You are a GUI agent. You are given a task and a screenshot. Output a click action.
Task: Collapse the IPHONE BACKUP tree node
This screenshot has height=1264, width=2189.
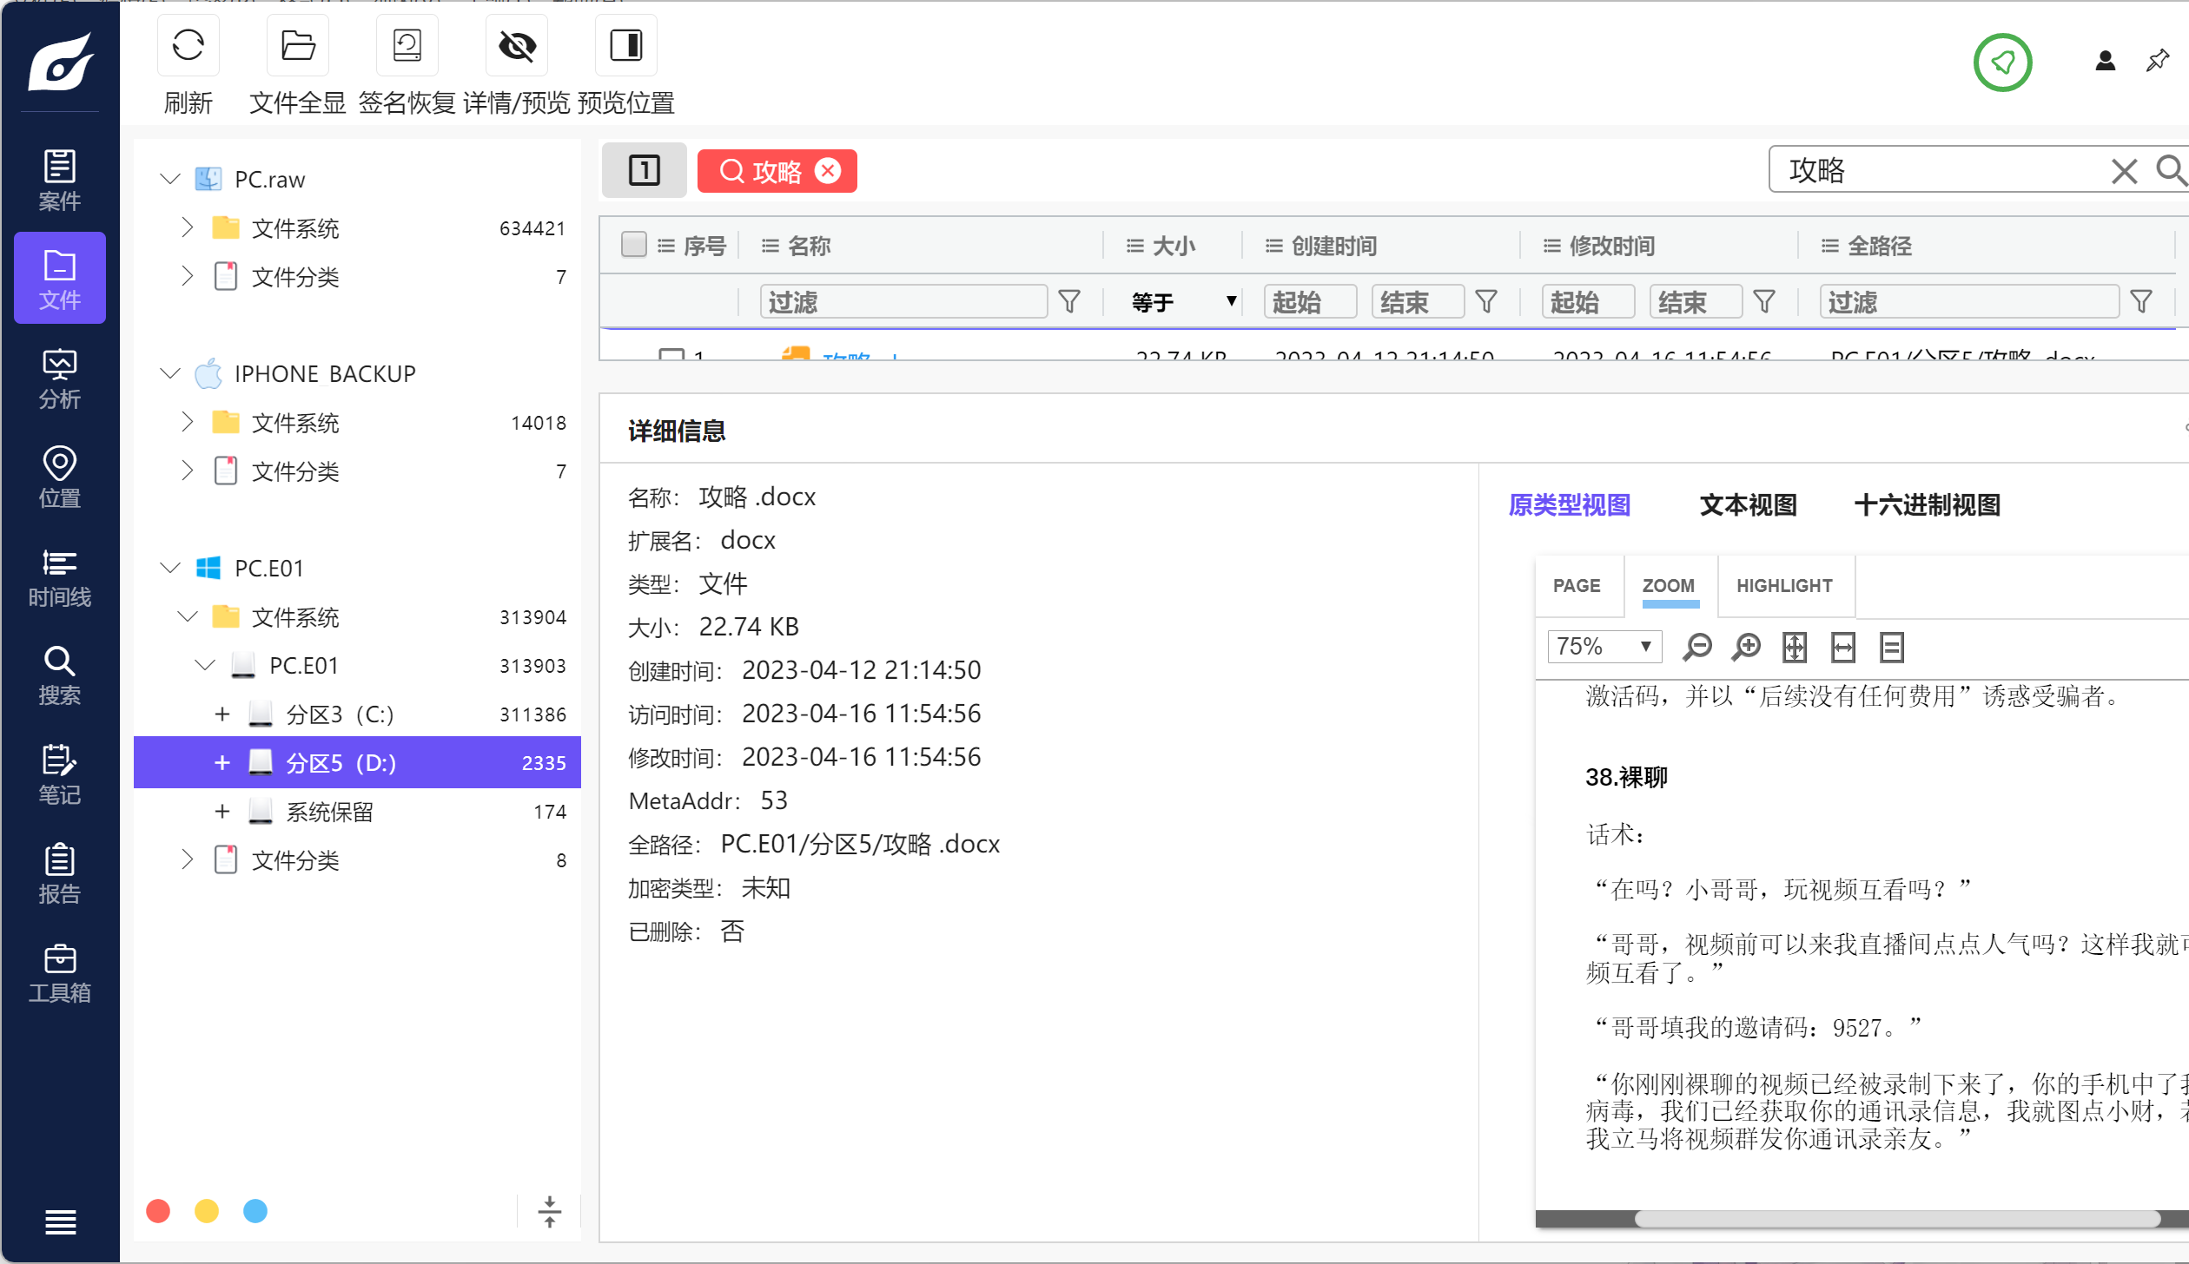170,373
